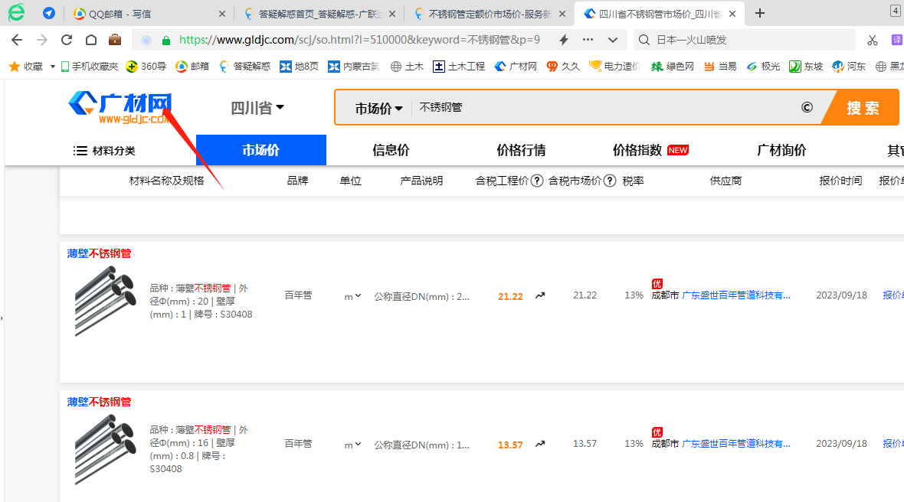904x502 pixels.
Task: Click the lightning speed mode icon
Action: [x=564, y=40]
